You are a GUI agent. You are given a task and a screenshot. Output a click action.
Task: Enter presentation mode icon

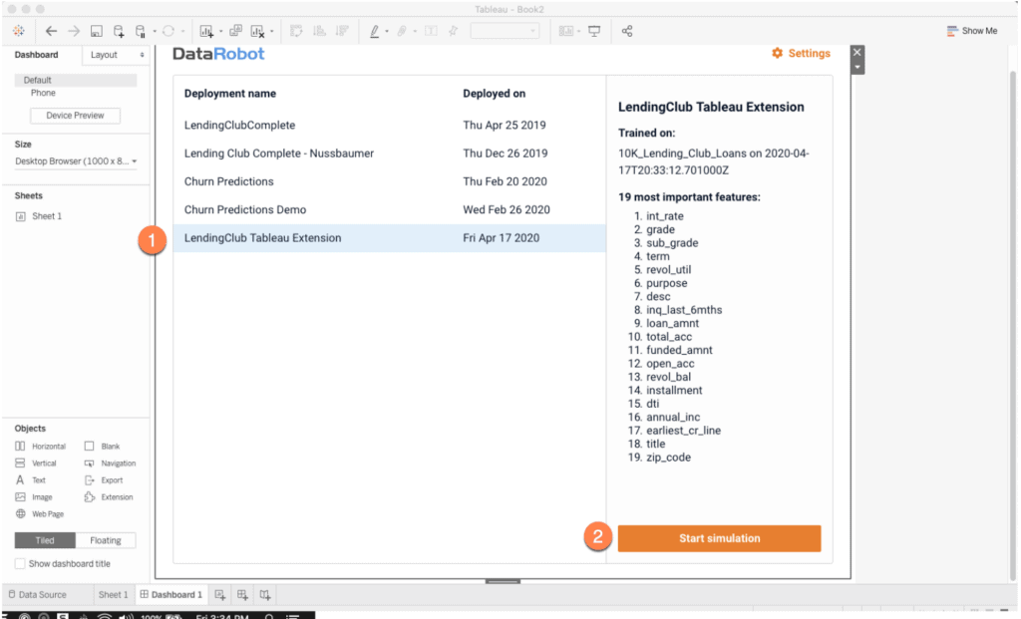coord(594,31)
